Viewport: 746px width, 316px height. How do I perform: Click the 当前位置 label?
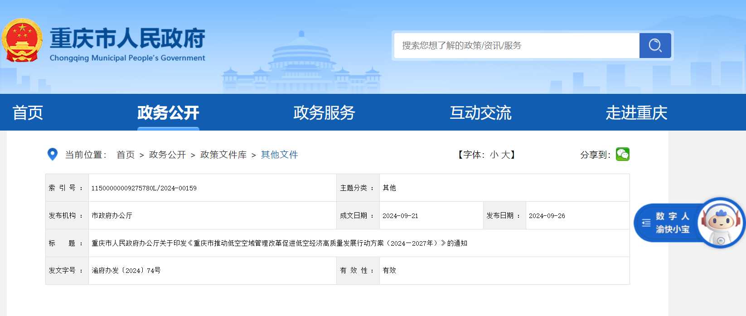[x=86, y=155]
